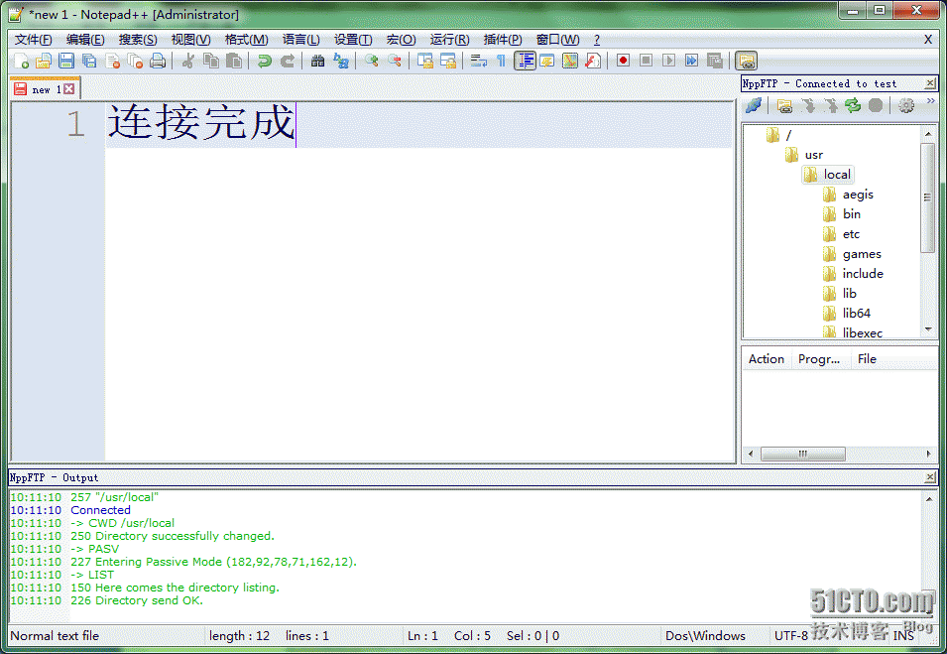Viewport: 947px width, 654px height.
Task: Click the NppFTP abort transfer icon
Action: coord(876,106)
